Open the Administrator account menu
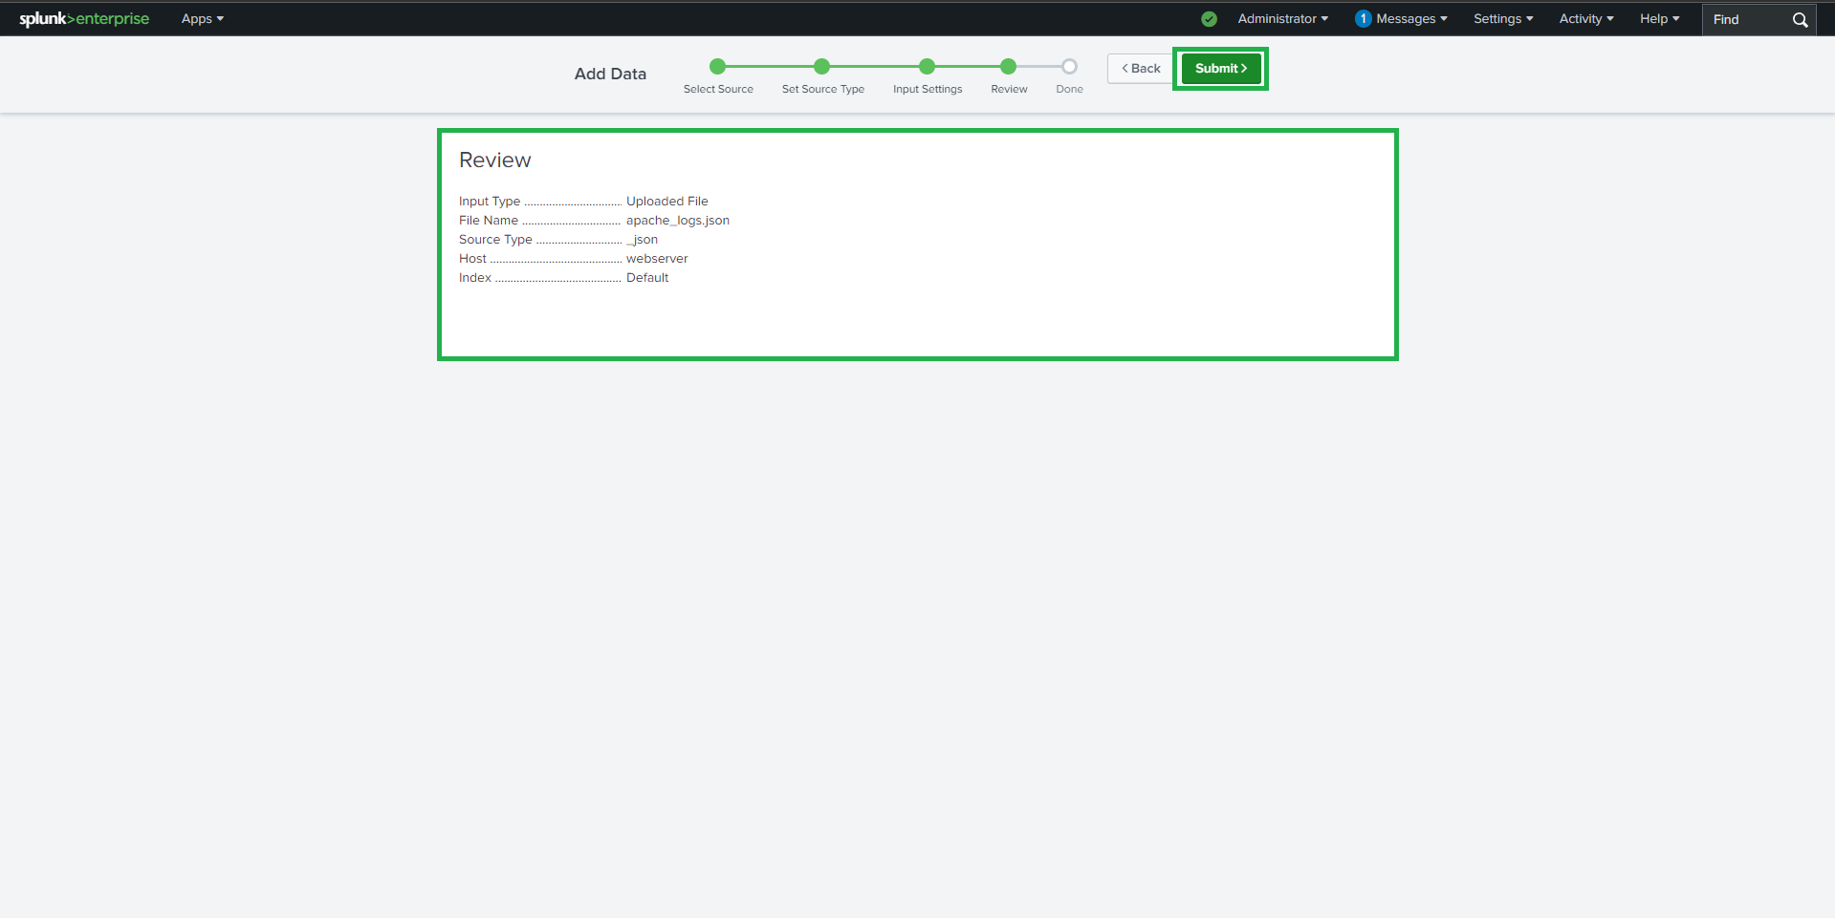This screenshot has width=1835, height=918. point(1283,19)
